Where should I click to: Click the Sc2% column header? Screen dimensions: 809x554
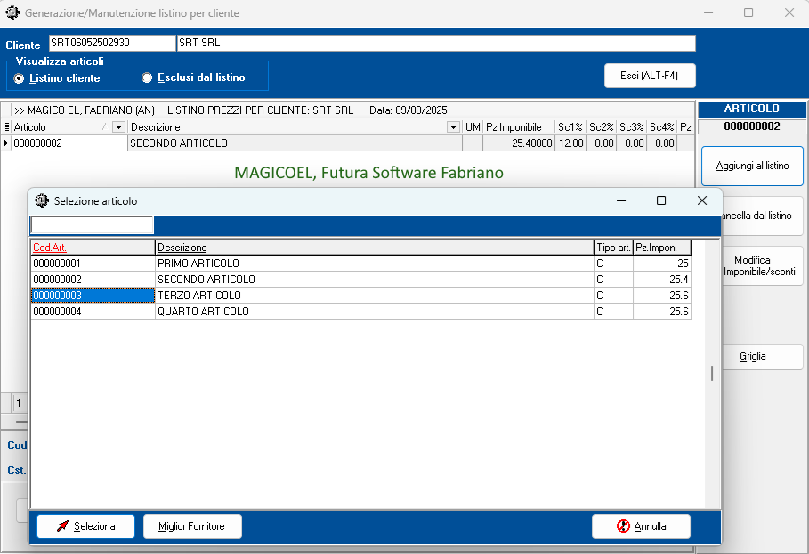pyautogui.click(x=601, y=127)
